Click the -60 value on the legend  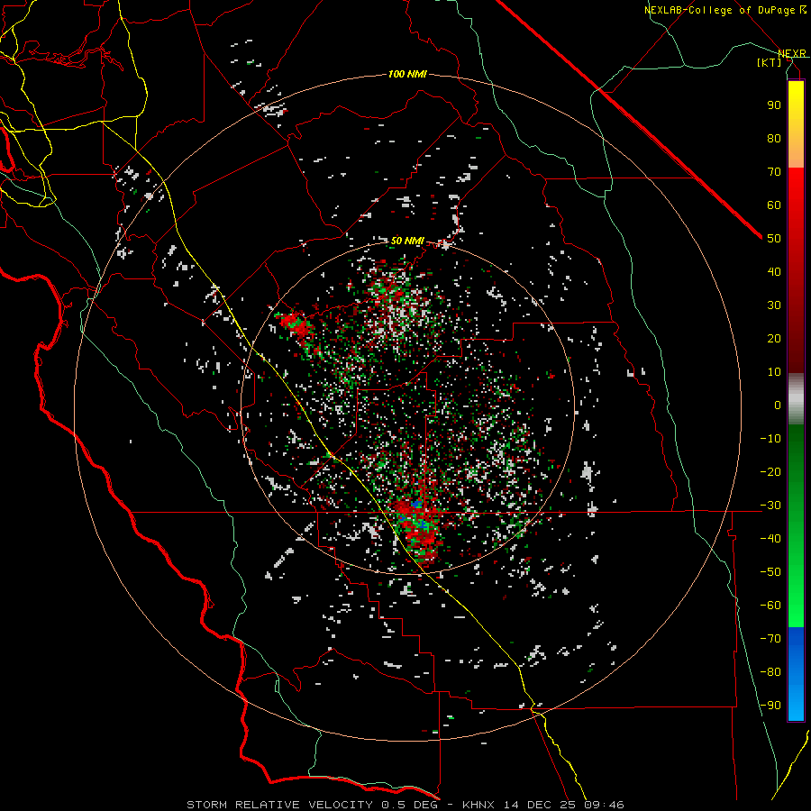770,606
